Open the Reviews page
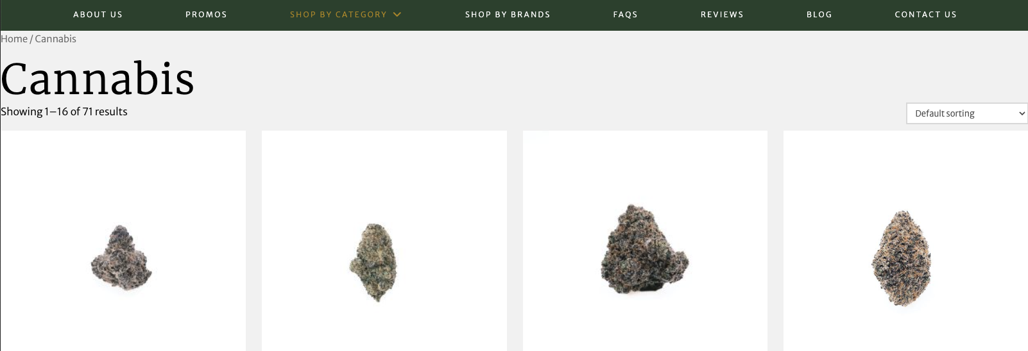This screenshot has width=1028, height=351. click(722, 14)
